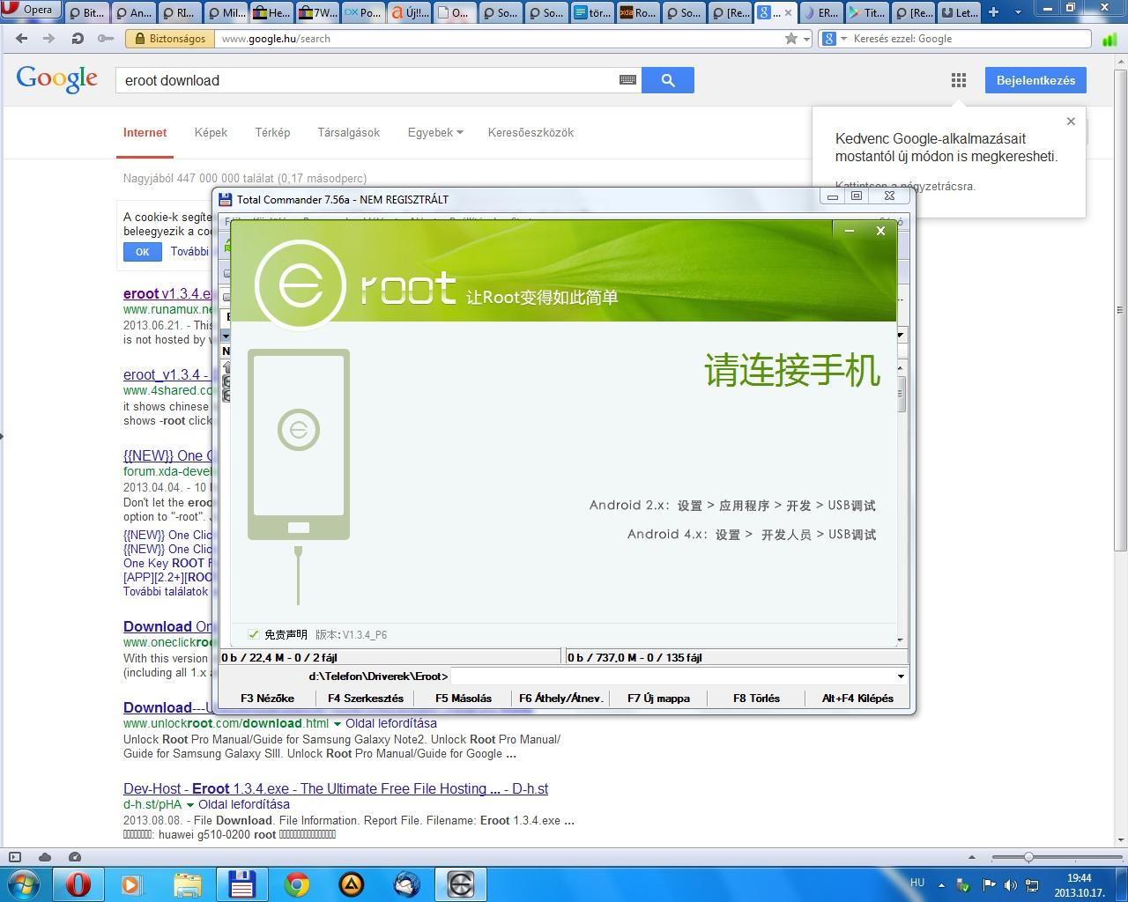Viewport: 1128px width, 902px height.
Task: Reload the current page in Opera
Action: click(x=77, y=39)
